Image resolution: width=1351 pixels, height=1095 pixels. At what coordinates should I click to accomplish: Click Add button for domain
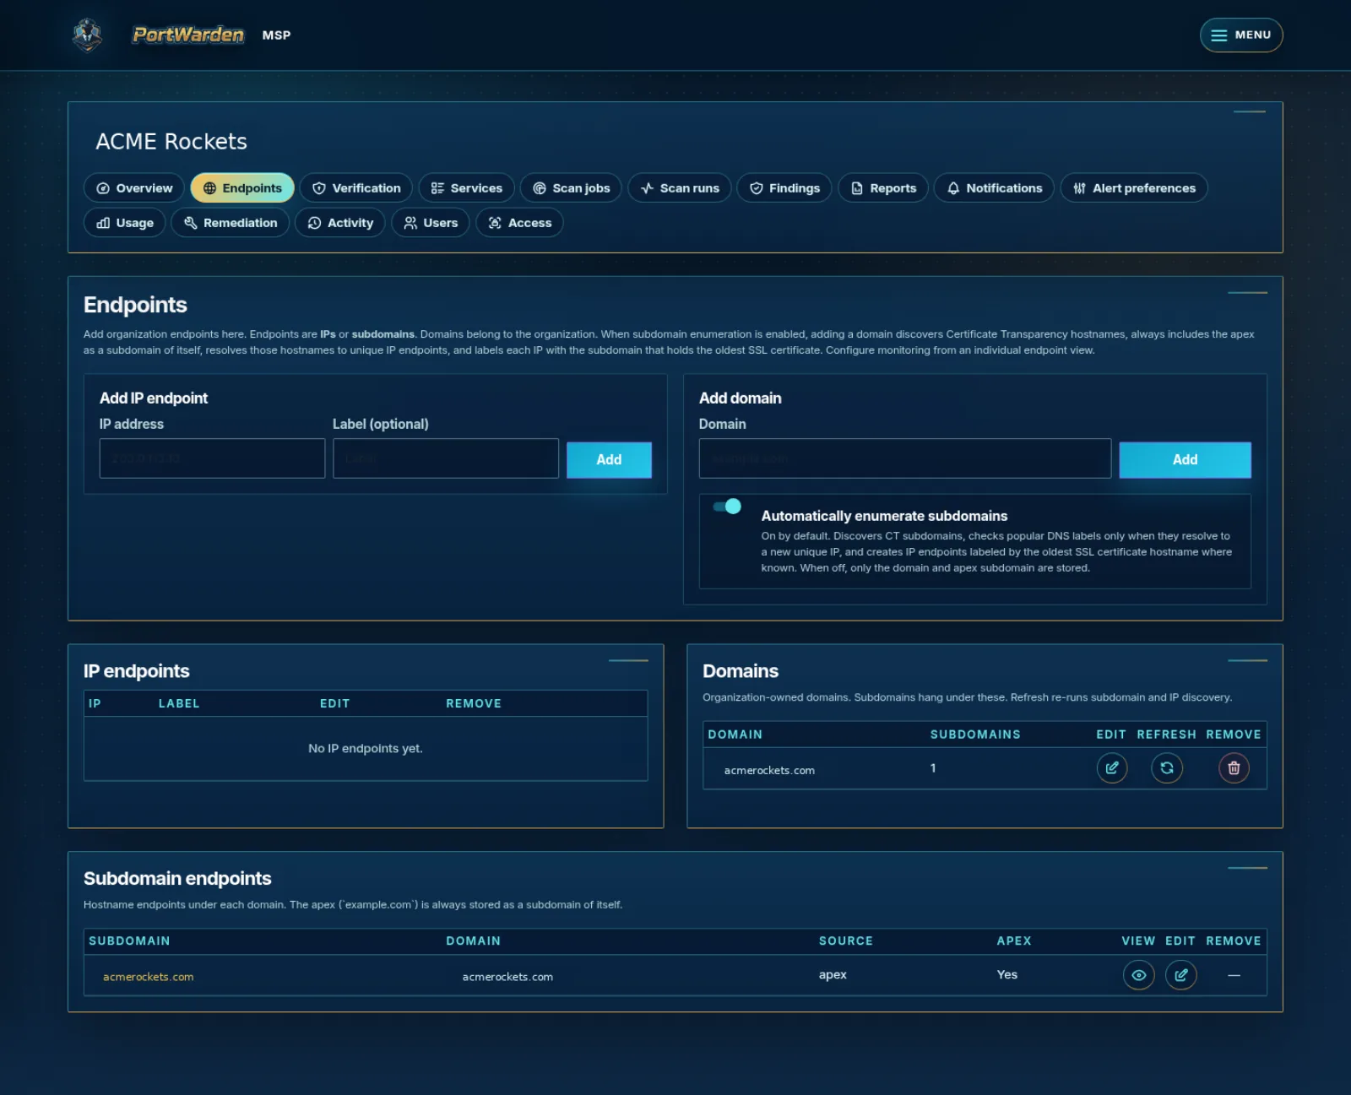tap(1185, 460)
